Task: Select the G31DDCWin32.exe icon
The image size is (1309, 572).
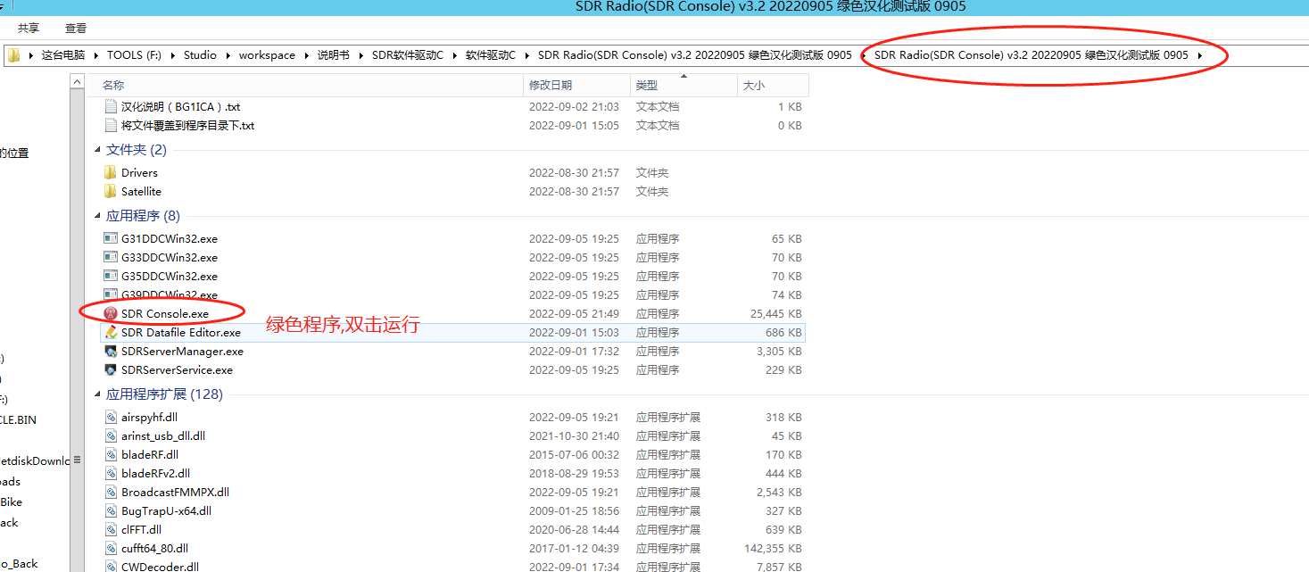Action: (x=111, y=238)
